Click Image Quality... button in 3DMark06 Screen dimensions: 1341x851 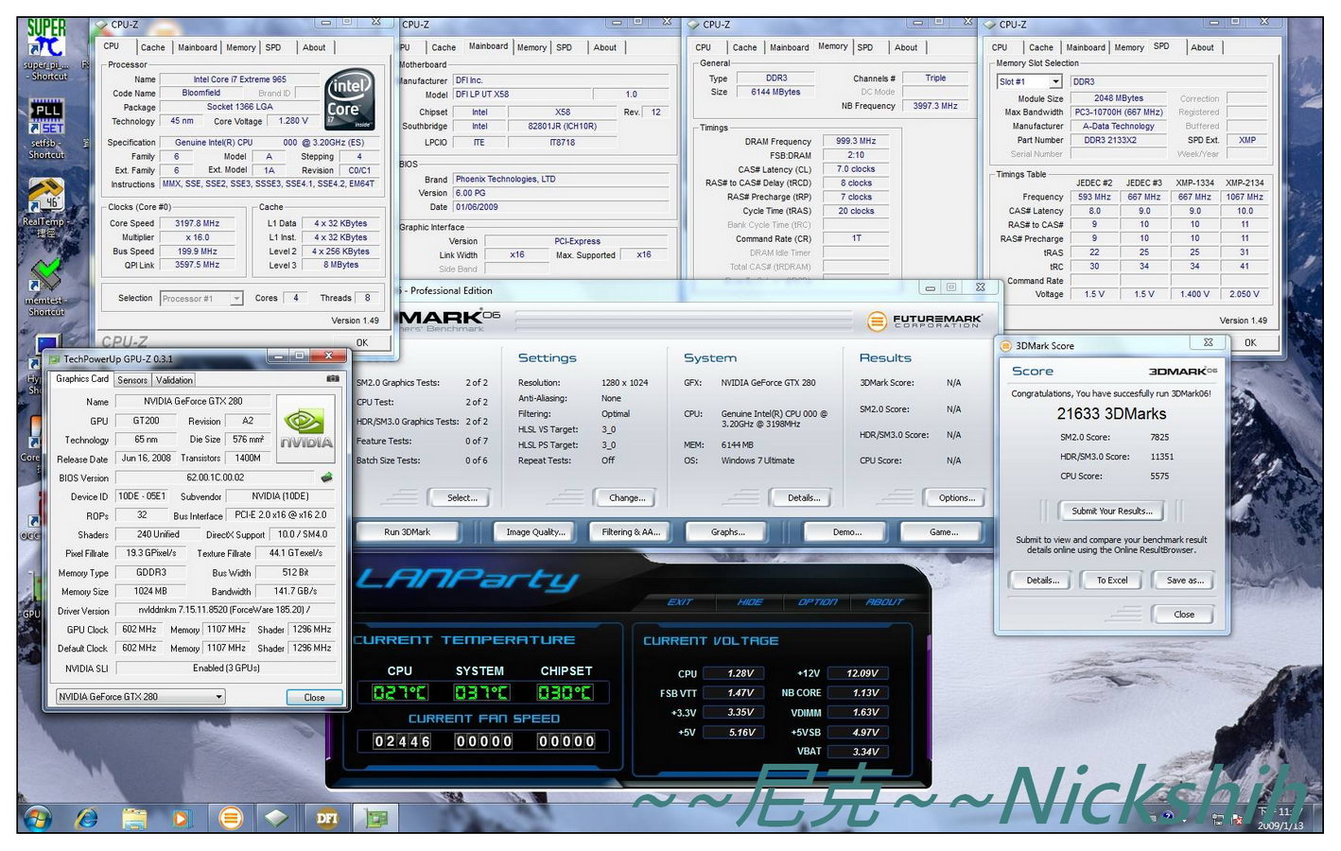pos(535,532)
